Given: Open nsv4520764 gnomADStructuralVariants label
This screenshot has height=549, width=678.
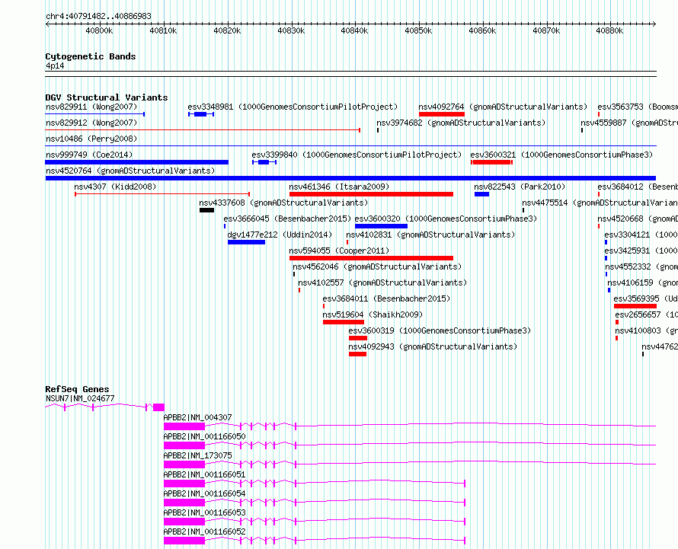Looking at the screenshot, I should 130,171.
